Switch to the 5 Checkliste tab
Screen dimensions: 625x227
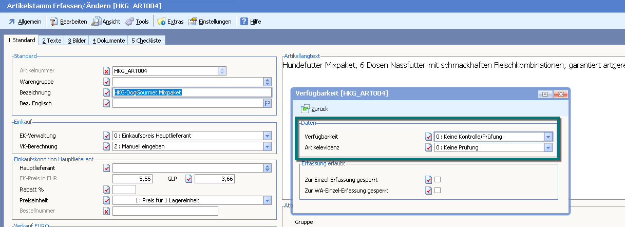pos(146,41)
